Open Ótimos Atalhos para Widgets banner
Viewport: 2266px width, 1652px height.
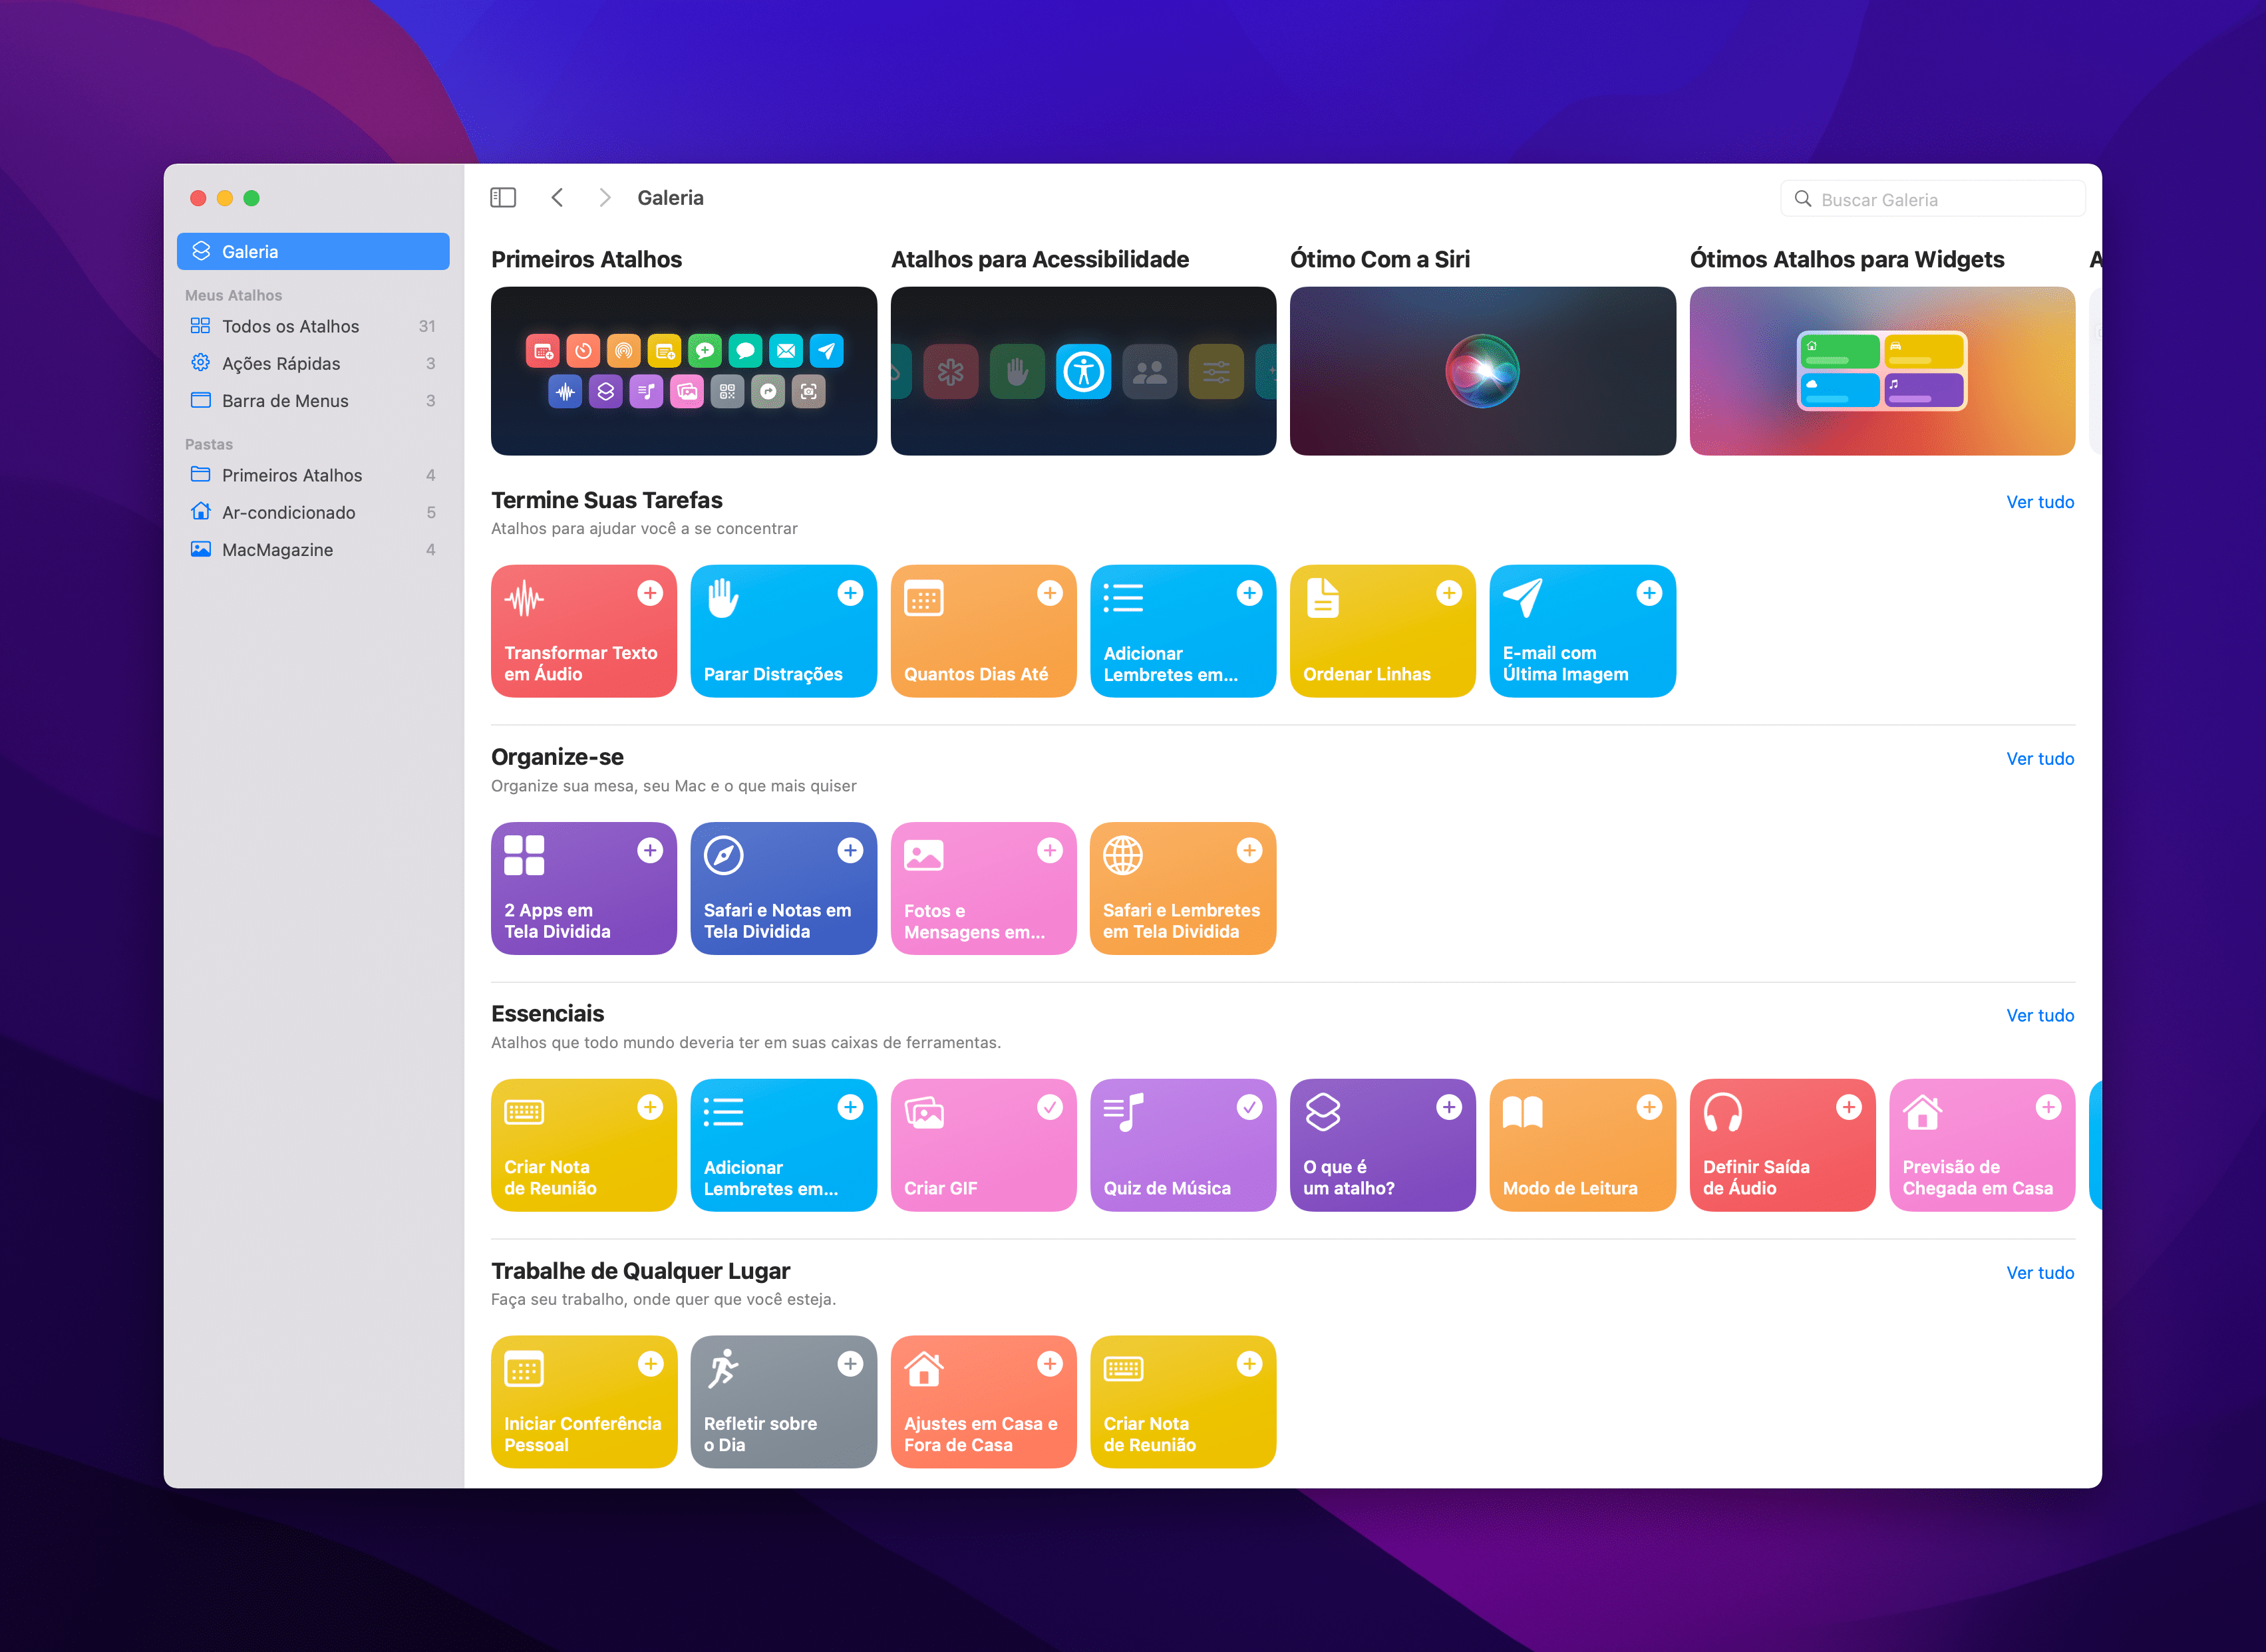click(x=1882, y=371)
